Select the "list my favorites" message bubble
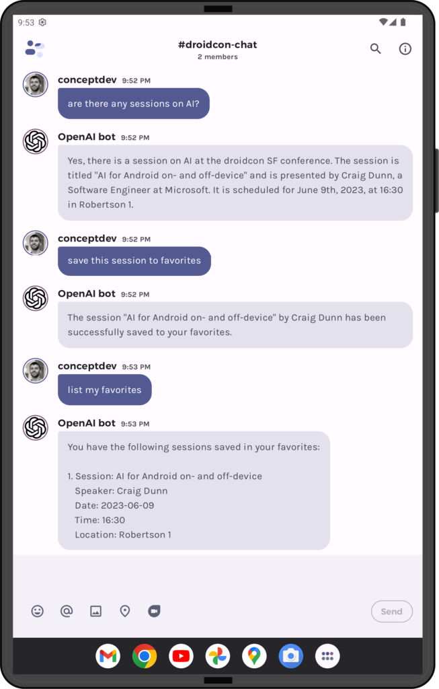Viewport: 439px width, 689px height. tap(104, 390)
